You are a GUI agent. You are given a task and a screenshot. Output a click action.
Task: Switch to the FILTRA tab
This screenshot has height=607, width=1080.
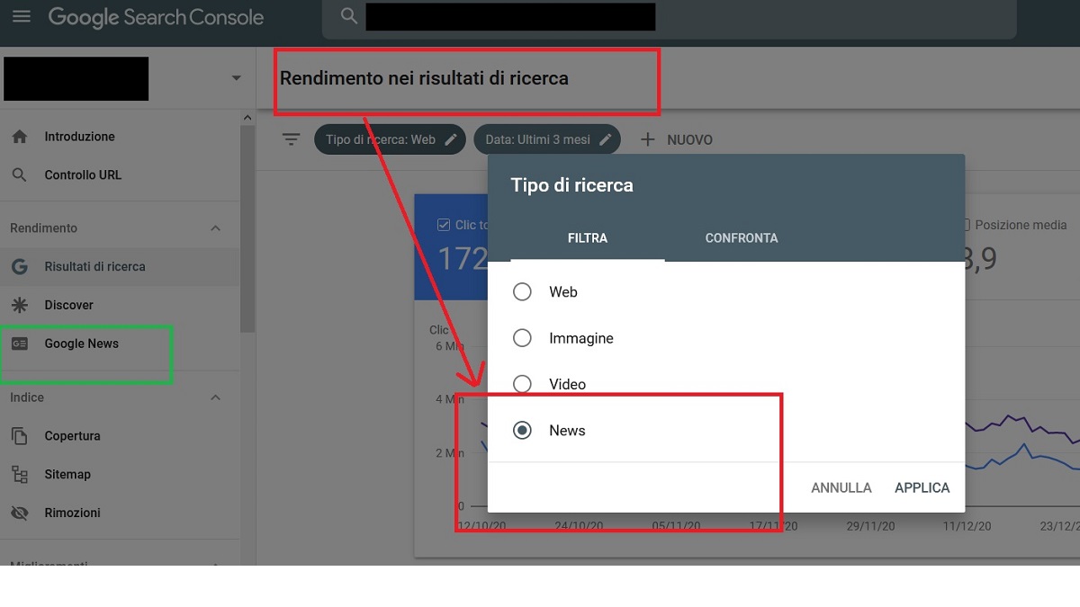pyautogui.click(x=588, y=238)
